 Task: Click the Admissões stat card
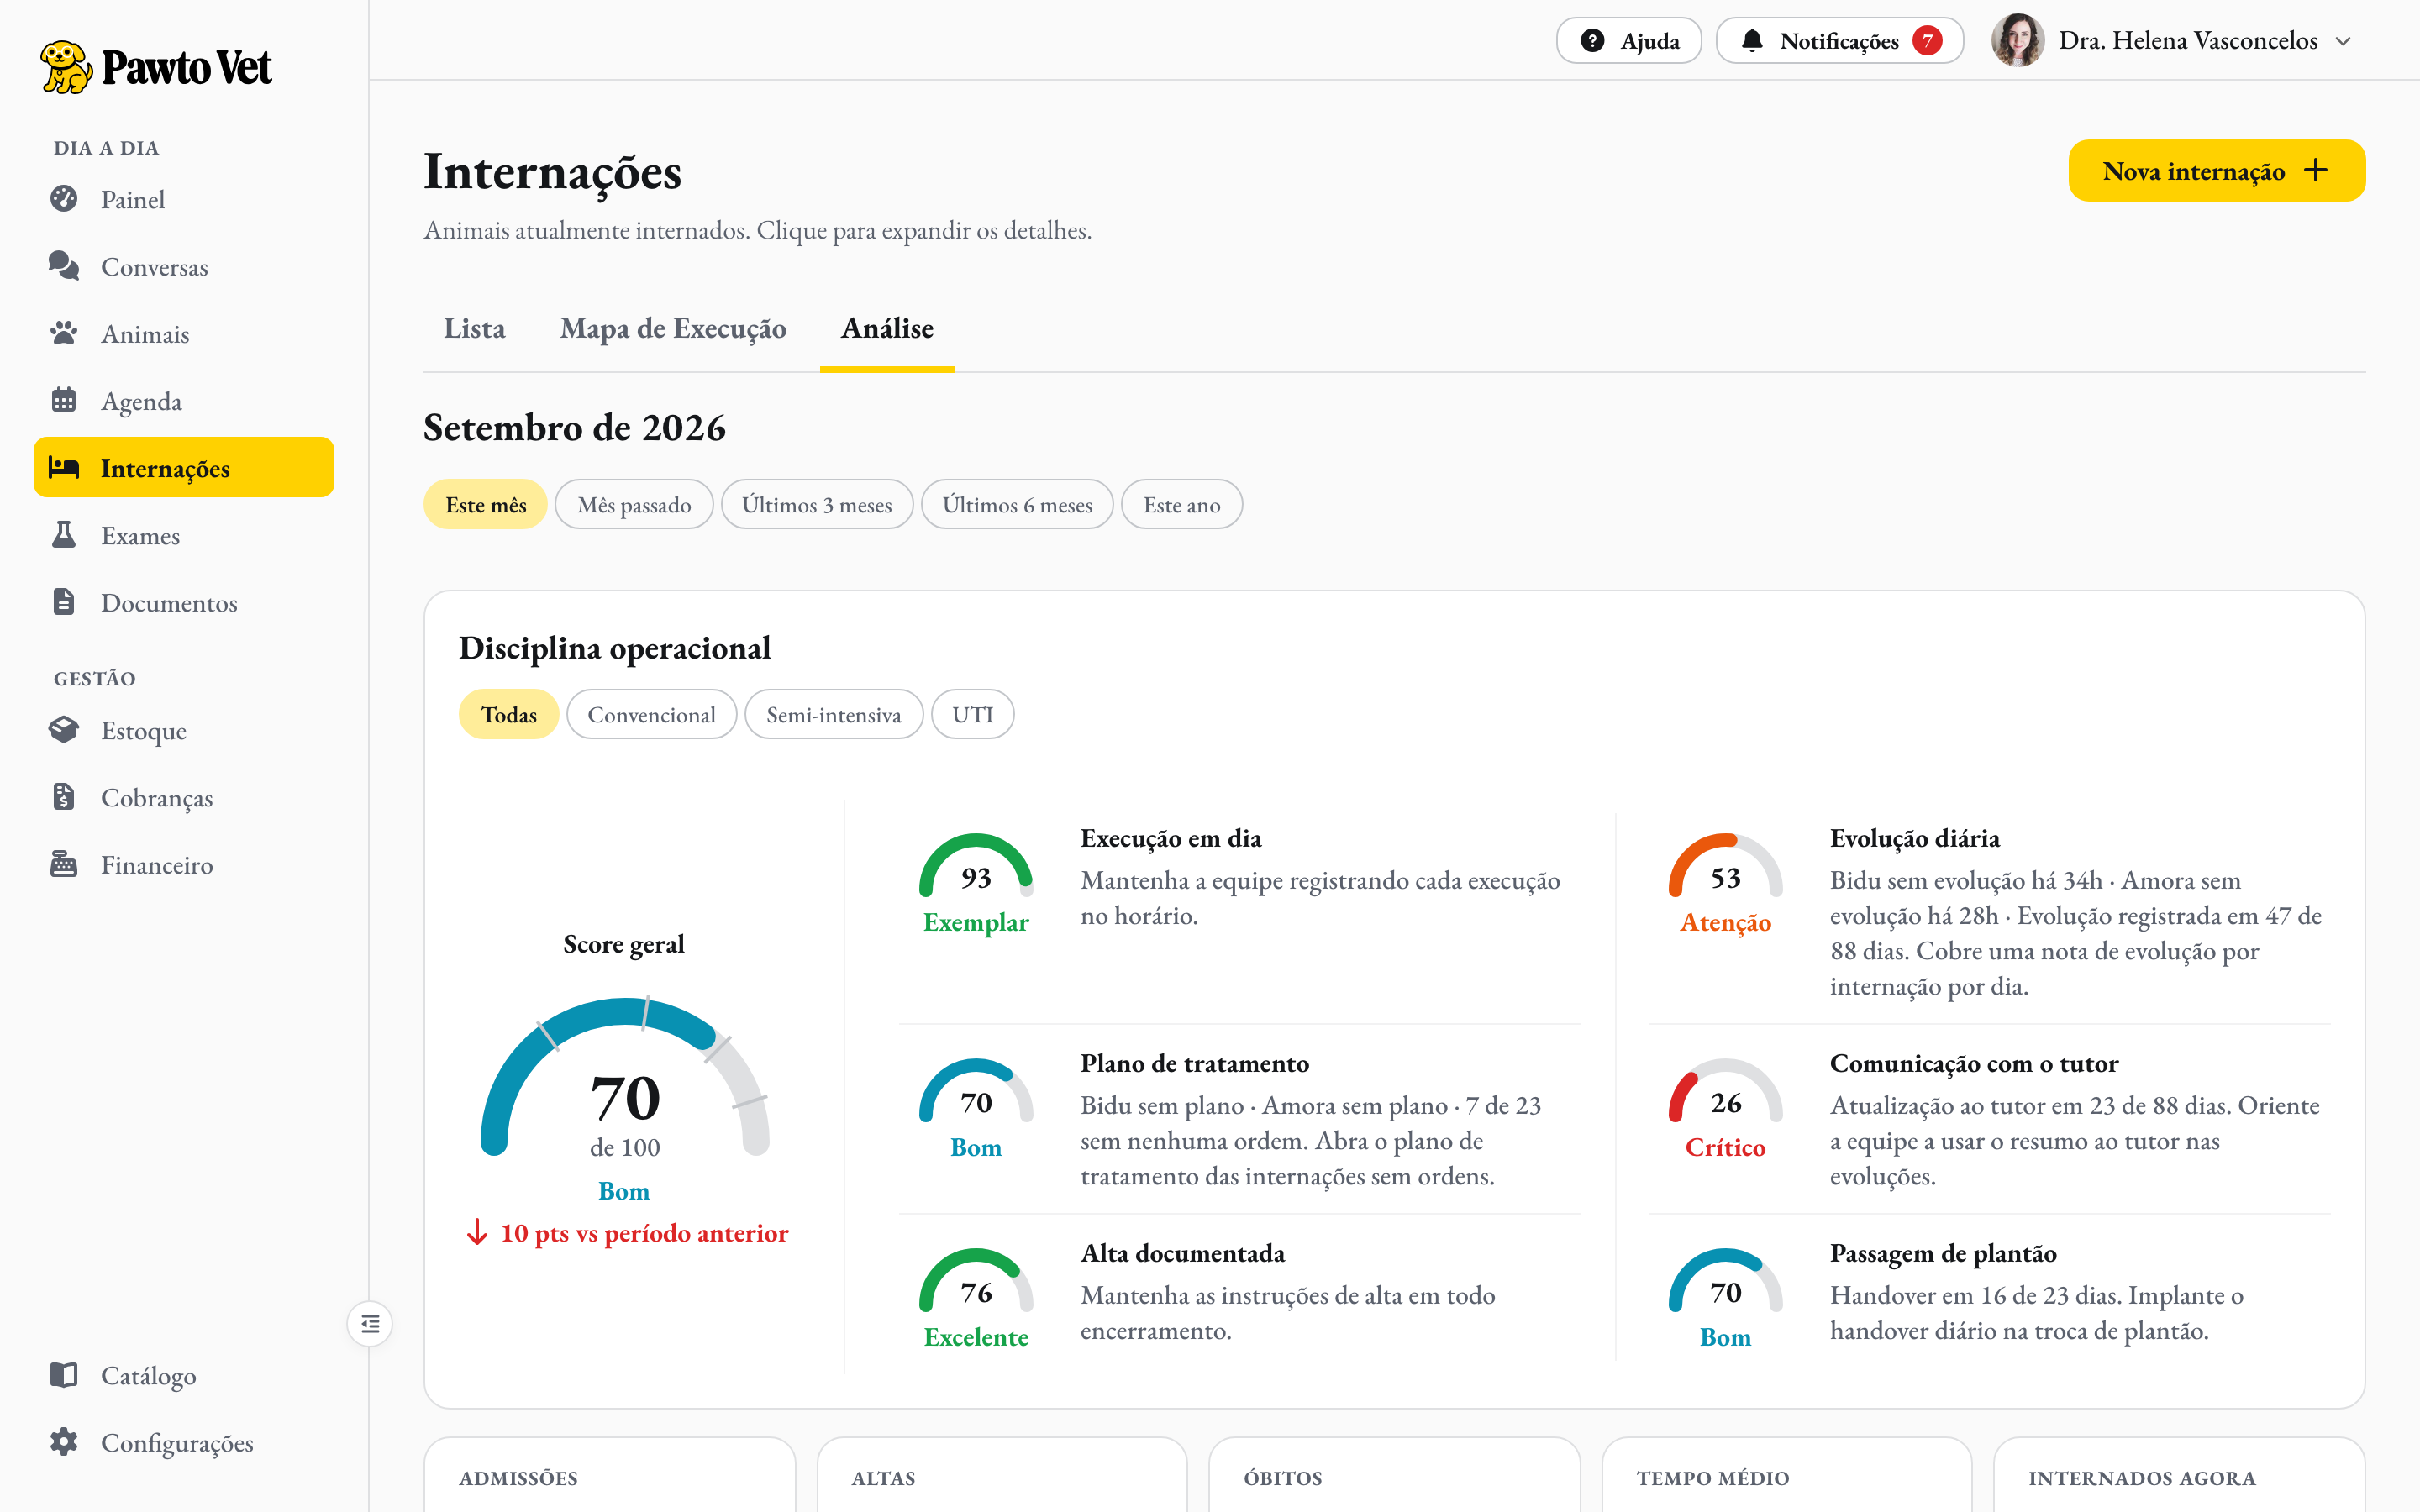[x=610, y=1475]
